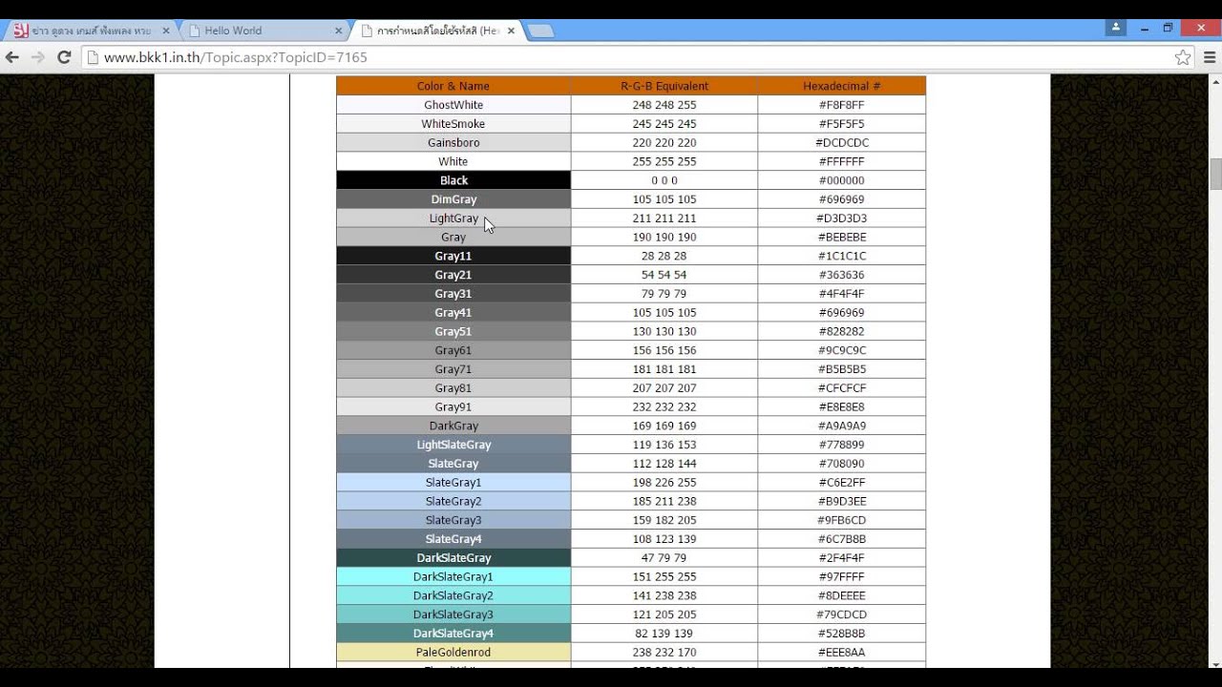Click the #828282 hex value

(841, 332)
